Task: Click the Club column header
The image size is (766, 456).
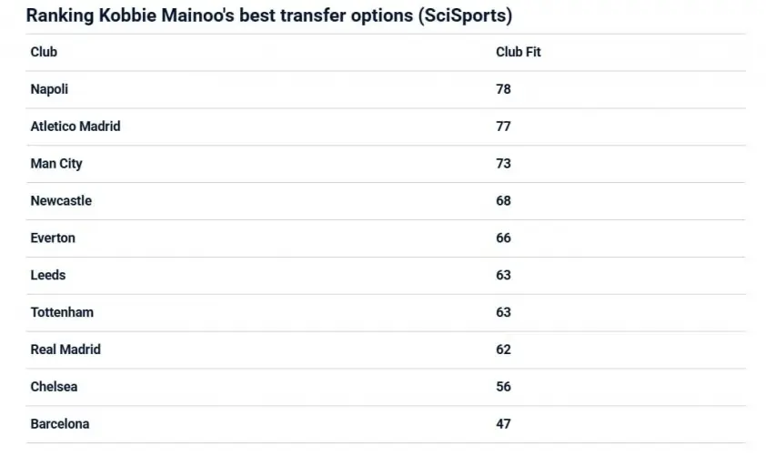Action: click(44, 52)
